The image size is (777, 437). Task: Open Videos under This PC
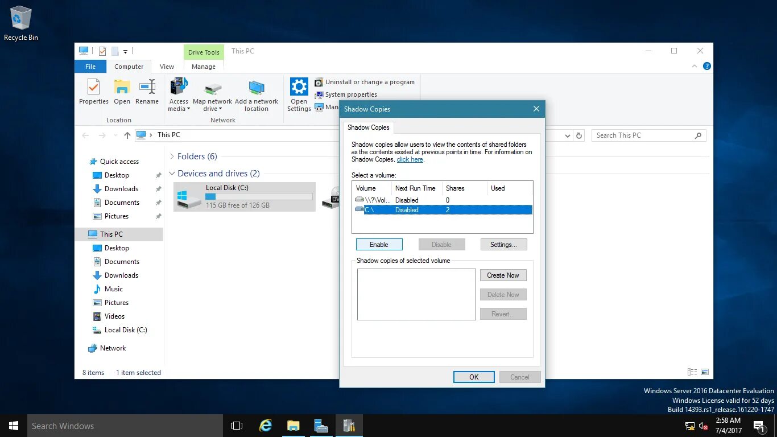(114, 316)
